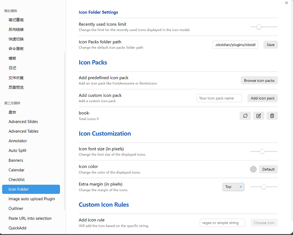Screen dimensions: 293x235
Task: Select Calendar in the plugin sidebar
Action: tap(17, 170)
